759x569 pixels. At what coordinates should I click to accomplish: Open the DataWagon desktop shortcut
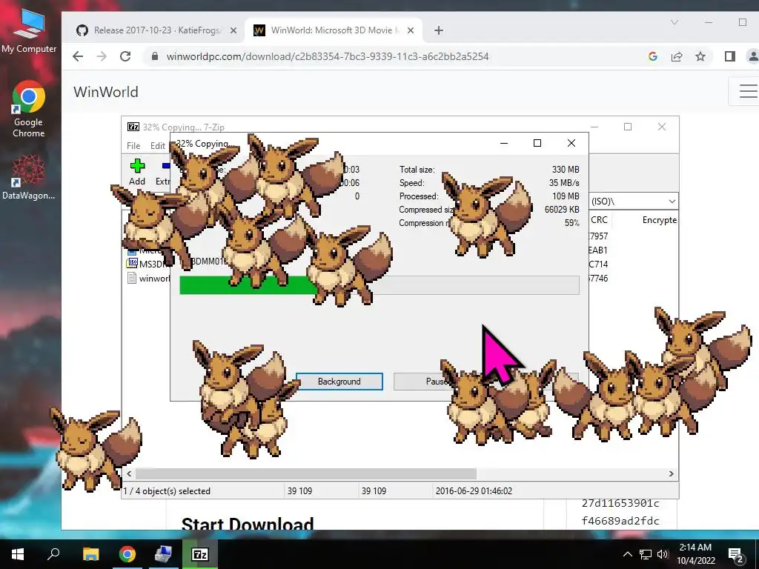tap(29, 176)
